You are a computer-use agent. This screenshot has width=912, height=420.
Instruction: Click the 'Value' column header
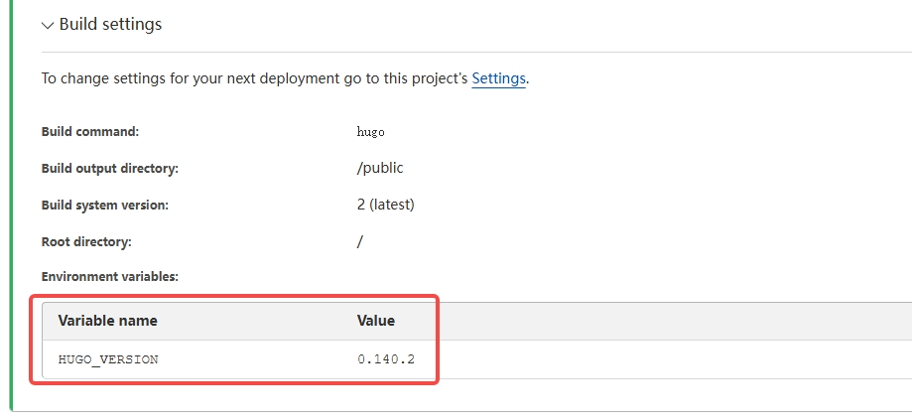click(376, 321)
